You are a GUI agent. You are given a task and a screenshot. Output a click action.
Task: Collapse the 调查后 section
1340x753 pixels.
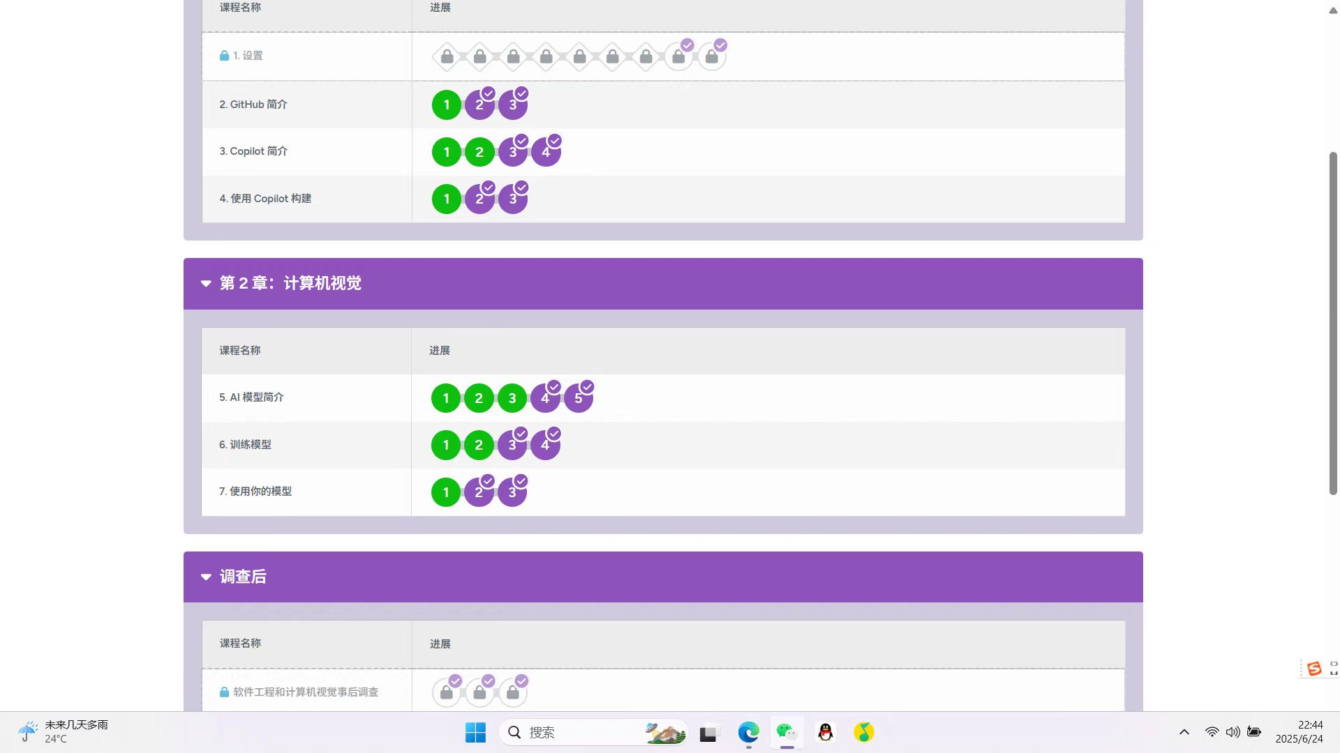point(206,577)
